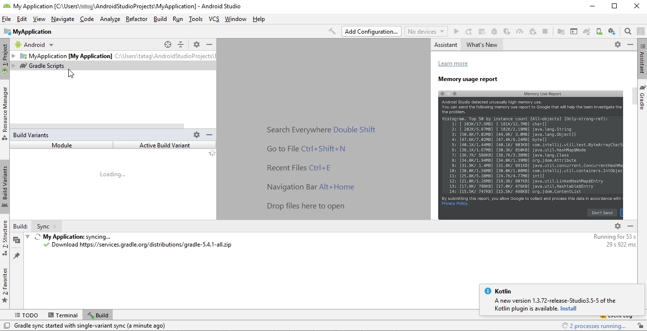This screenshot has width=647, height=331.
Task: Hide the Project tool window
Action: point(209,44)
